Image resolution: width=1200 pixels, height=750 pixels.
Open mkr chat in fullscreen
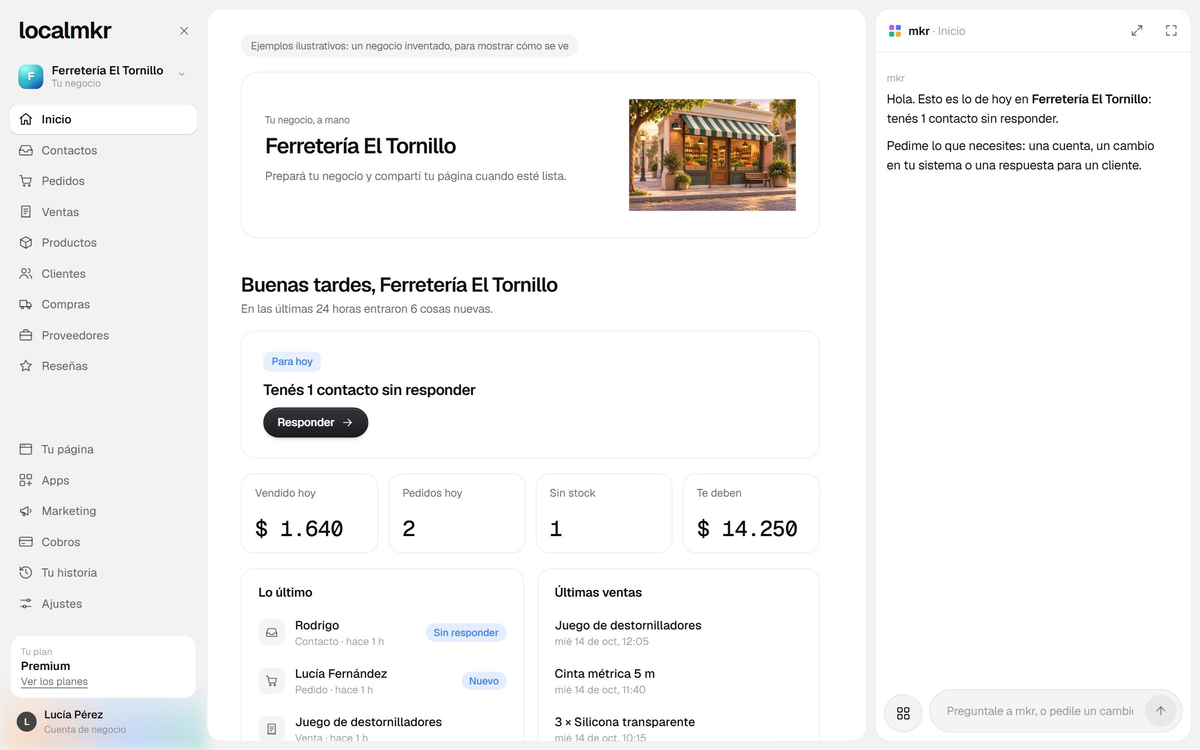(1171, 31)
